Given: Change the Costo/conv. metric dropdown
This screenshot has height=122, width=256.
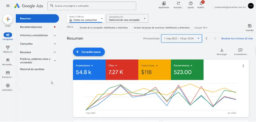Looking at the screenshot, I should (149, 66).
